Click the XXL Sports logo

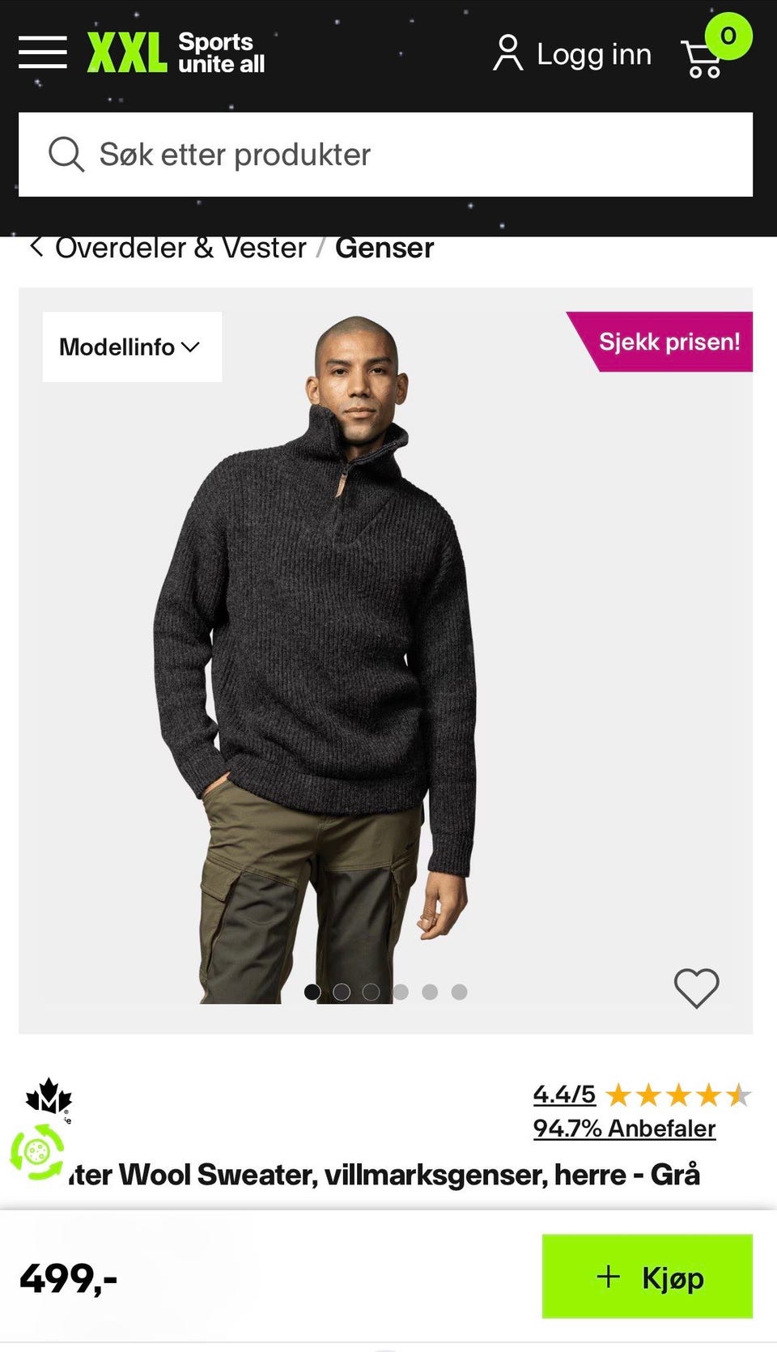176,53
